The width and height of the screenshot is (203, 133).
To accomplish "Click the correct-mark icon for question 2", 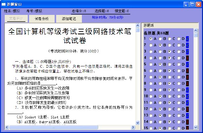I will (x=187, y=45).
